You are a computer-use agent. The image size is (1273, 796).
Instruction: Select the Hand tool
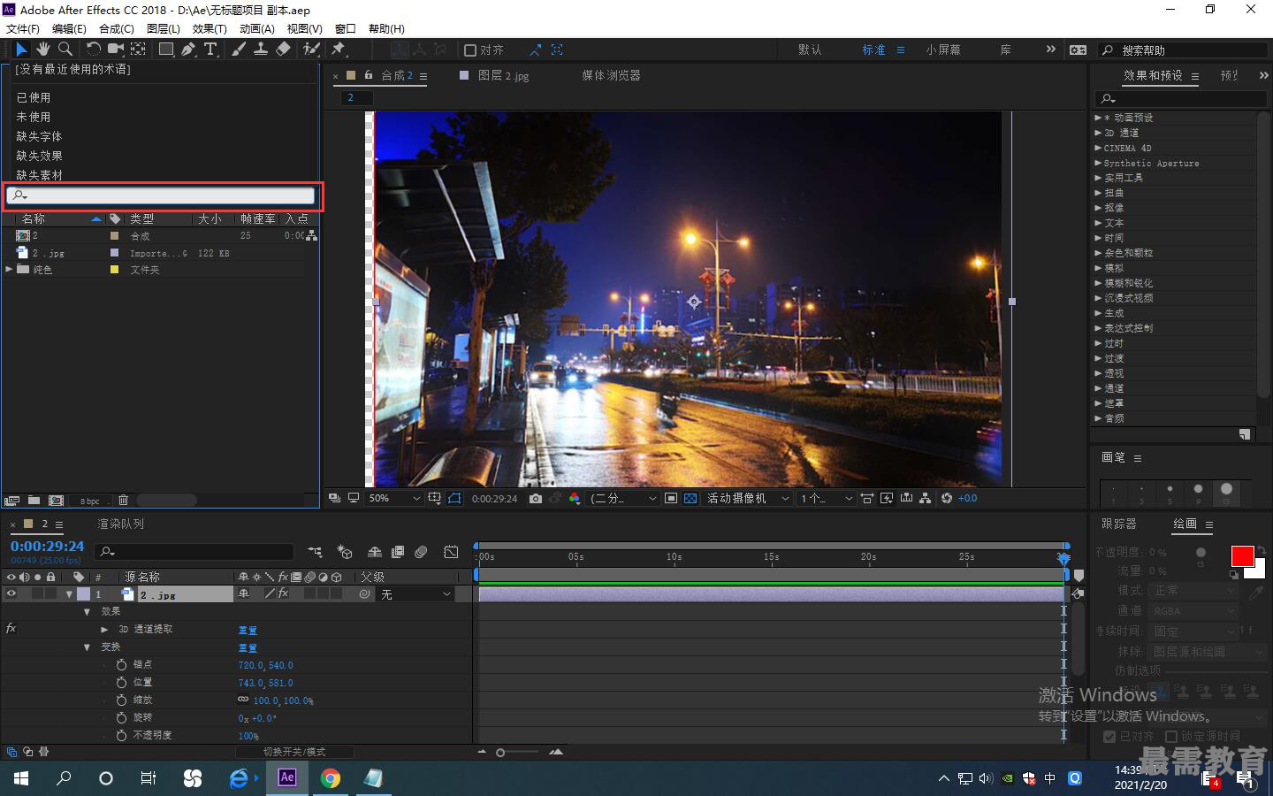coord(42,50)
